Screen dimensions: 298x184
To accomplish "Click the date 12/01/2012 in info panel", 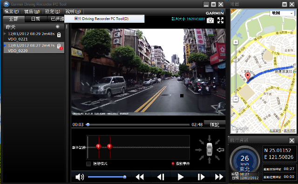I will [x=249, y=178].
